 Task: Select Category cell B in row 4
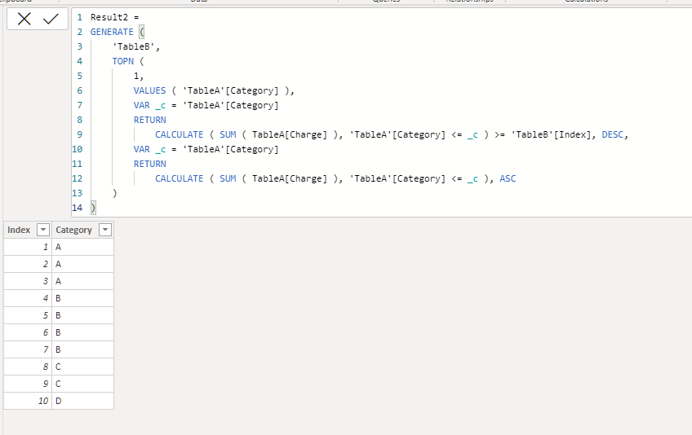pos(82,298)
